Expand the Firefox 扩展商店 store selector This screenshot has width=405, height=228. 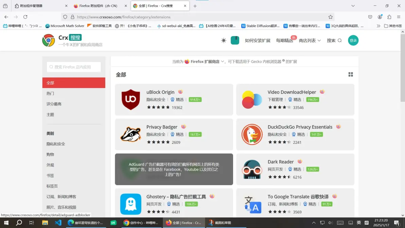pyautogui.click(x=204, y=62)
